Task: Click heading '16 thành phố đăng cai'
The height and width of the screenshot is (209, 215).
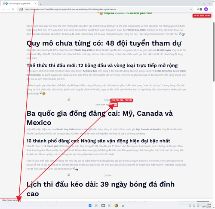Action: coord(98,141)
